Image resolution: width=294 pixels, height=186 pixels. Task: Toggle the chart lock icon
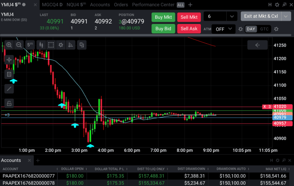pos(9,103)
